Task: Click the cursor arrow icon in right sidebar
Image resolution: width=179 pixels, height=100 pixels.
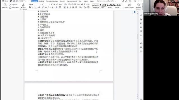Action: (x=141, y=19)
